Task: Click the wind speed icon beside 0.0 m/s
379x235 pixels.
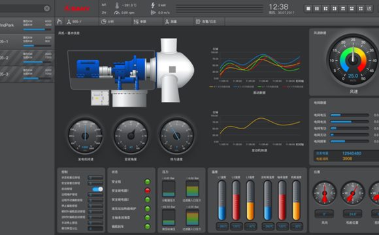Action: tap(154, 12)
